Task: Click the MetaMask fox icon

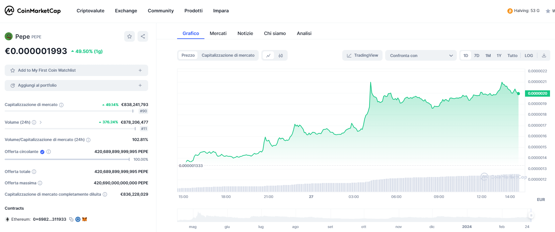Action: click(x=85, y=219)
